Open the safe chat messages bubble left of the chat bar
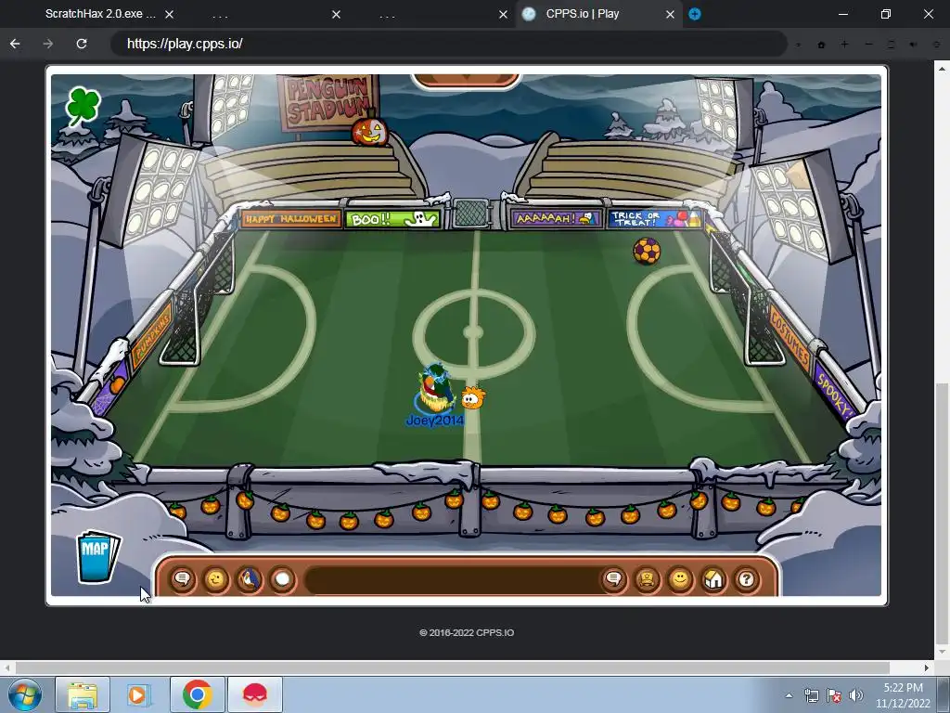This screenshot has width=950, height=713. point(183,579)
